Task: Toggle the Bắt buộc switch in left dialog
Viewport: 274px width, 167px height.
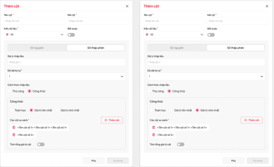Action: pos(71,35)
